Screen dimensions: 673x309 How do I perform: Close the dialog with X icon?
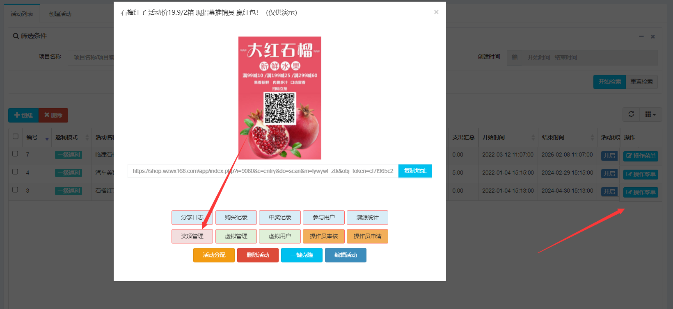tap(436, 12)
